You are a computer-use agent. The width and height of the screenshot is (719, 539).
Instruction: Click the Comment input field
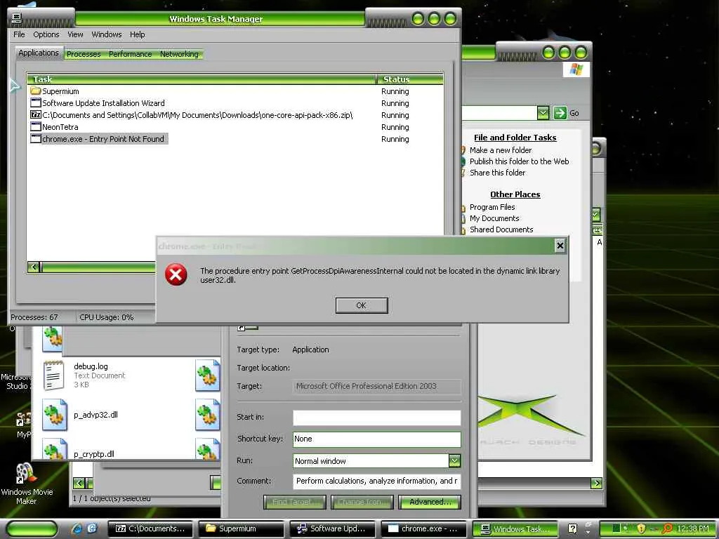point(376,481)
